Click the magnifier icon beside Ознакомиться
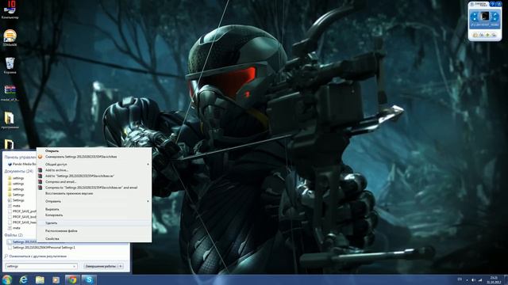 pyautogui.click(x=6, y=256)
